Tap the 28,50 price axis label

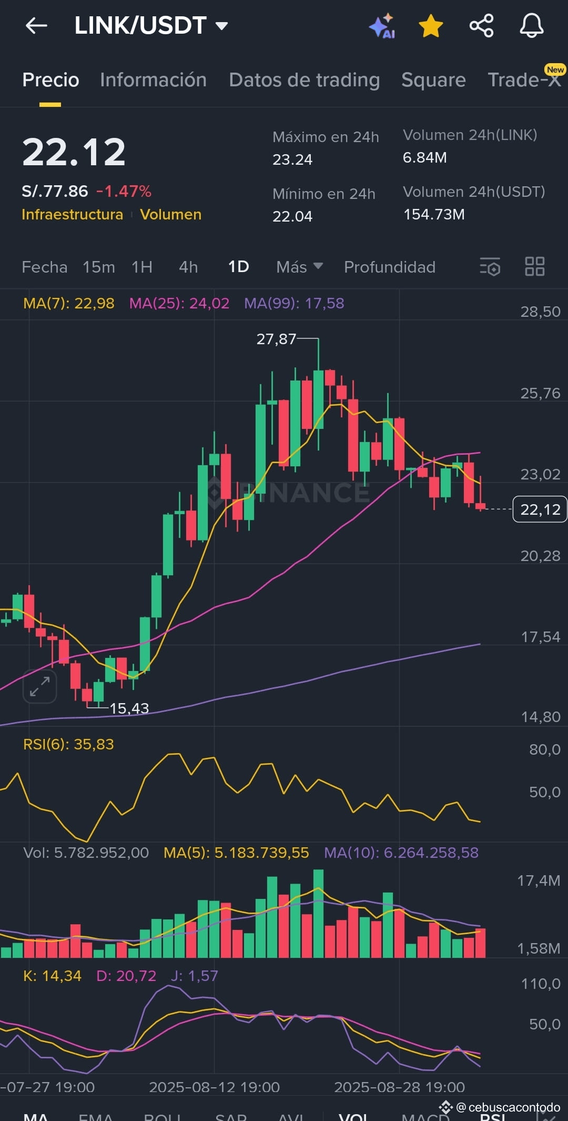click(x=541, y=312)
